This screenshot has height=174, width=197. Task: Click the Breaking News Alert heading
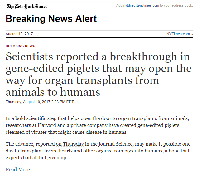pyautogui.click(x=51, y=19)
